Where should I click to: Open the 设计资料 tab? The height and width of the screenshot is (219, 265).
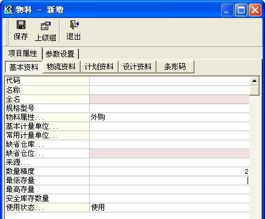(x=137, y=67)
